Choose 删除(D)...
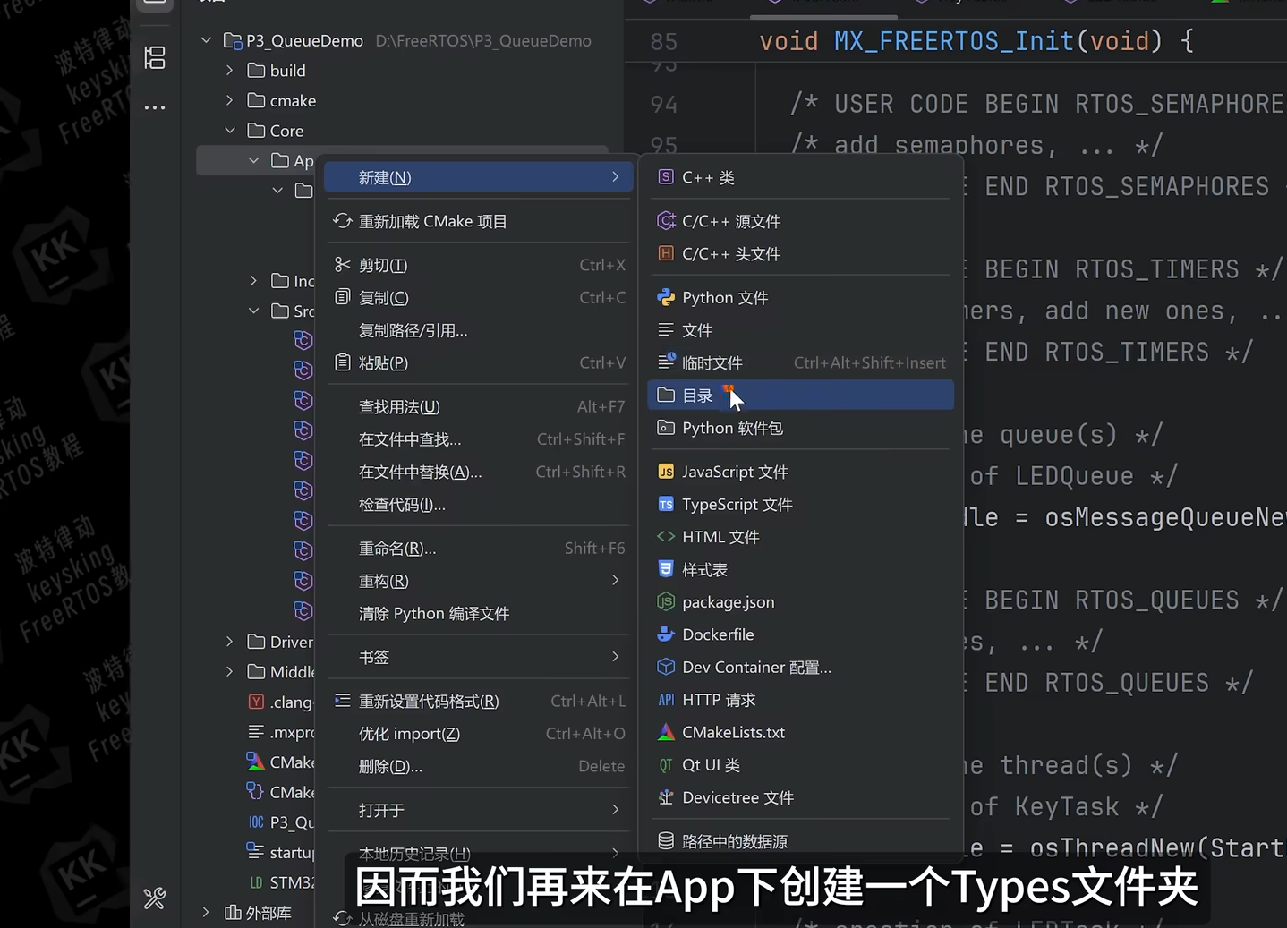 [x=478, y=766]
